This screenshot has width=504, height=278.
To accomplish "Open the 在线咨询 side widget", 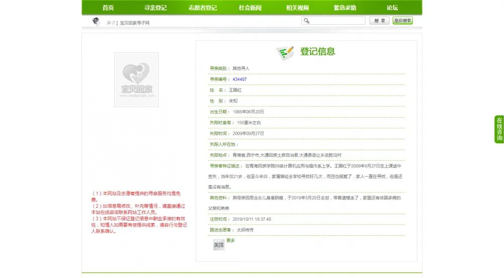I will pyautogui.click(x=499, y=129).
